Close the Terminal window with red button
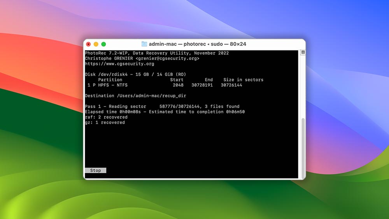The width and height of the screenshot is (389, 219). pyautogui.click(x=88, y=44)
